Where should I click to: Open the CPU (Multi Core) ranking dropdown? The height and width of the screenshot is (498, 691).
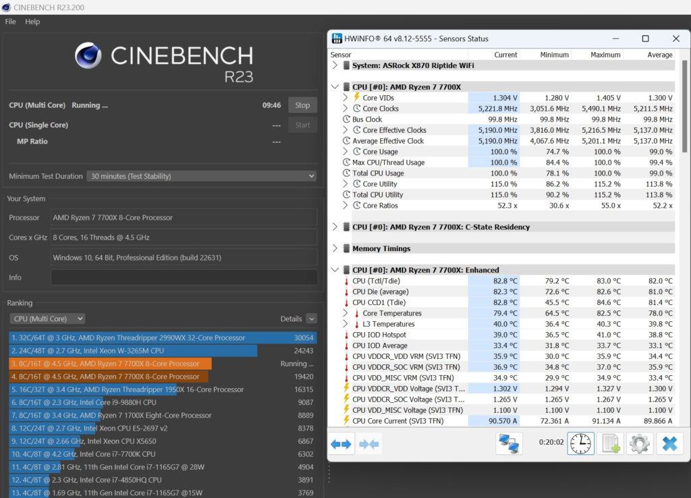(47, 319)
